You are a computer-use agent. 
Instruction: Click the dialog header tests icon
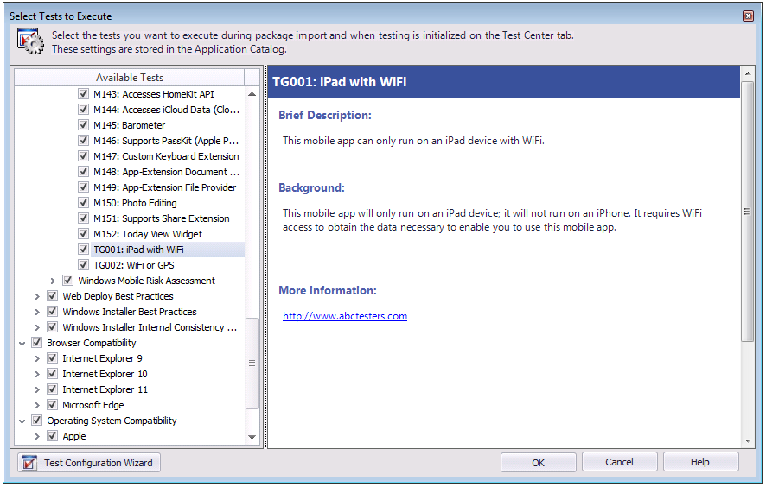point(30,41)
